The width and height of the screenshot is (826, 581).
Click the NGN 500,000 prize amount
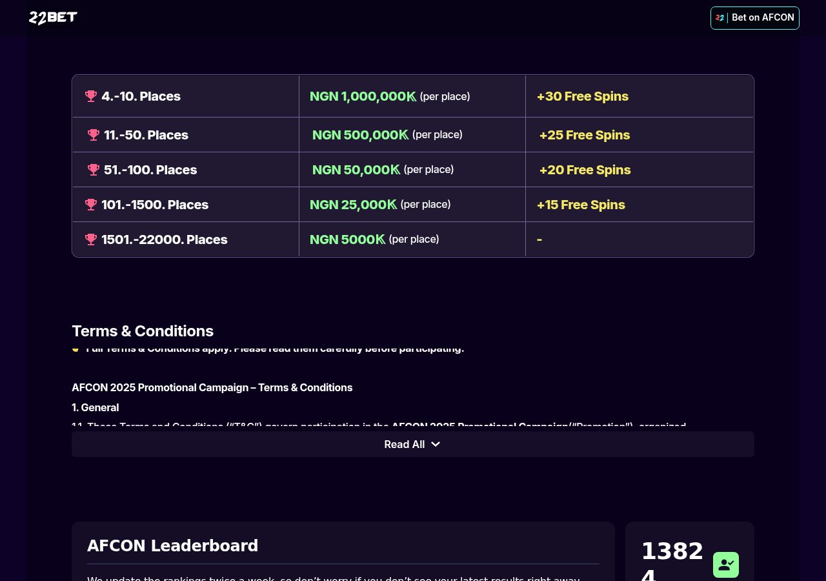360,135
